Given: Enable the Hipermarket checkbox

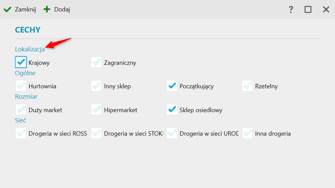Looking at the screenshot, I should (96, 110).
